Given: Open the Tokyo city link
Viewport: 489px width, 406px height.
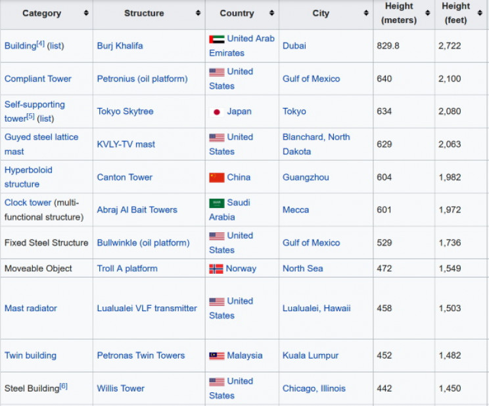Looking at the screenshot, I should pos(294,111).
